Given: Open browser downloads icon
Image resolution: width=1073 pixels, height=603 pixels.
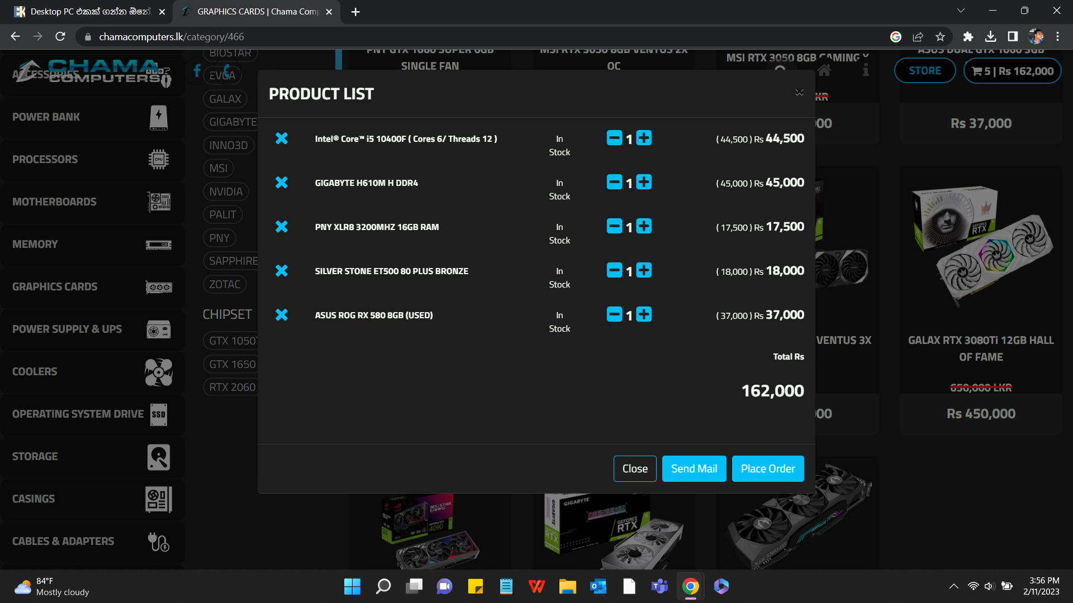Looking at the screenshot, I should pos(990,37).
